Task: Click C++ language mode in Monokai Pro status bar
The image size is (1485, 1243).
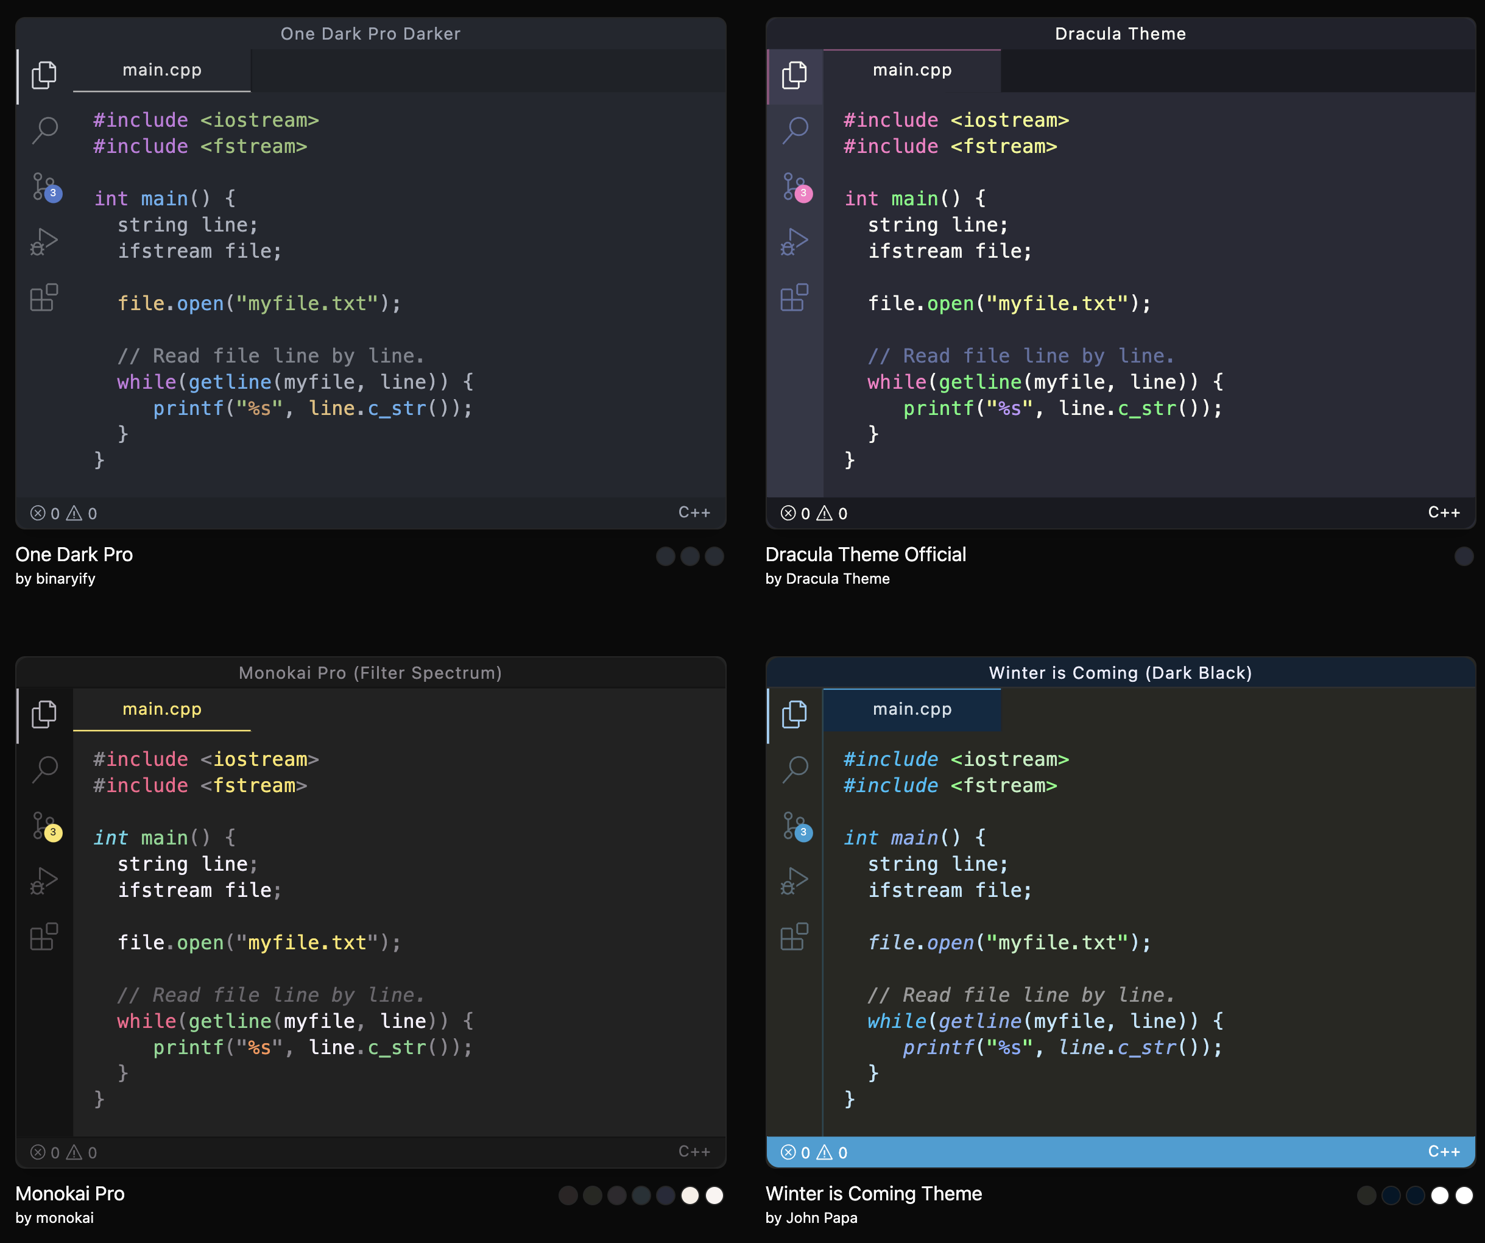Action: coord(694,1152)
